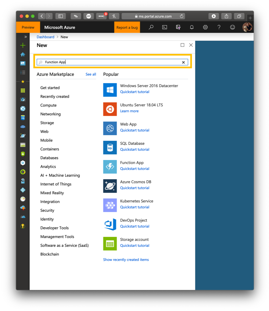The height and width of the screenshot is (311, 269).
Task: Click the notifications bell icon
Action: pyautogui.click(x=192, y=27)
